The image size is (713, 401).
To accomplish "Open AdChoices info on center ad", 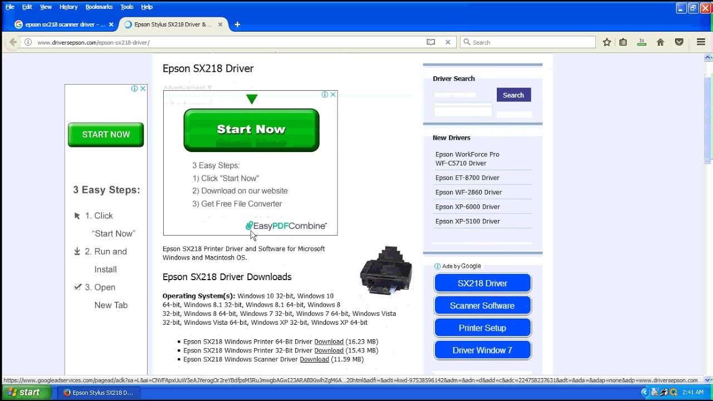I will (x=325, y=95).
